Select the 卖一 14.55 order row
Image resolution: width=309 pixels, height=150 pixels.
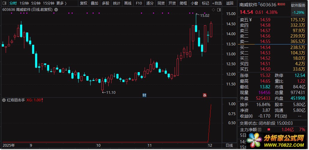272,41
